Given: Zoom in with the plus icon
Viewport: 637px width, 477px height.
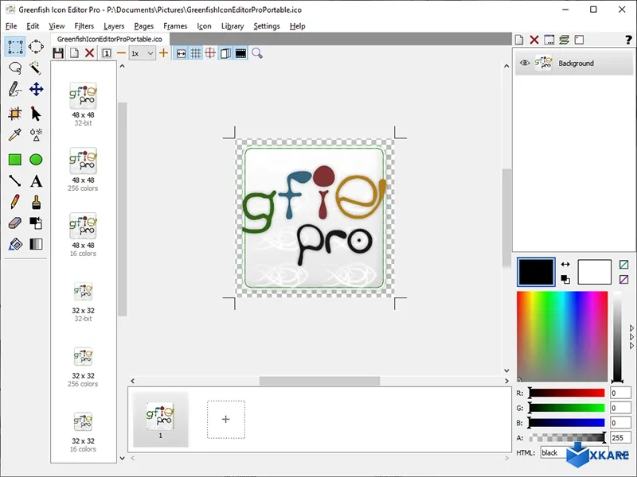Looking at the screenshot, I should click(164, 53).
